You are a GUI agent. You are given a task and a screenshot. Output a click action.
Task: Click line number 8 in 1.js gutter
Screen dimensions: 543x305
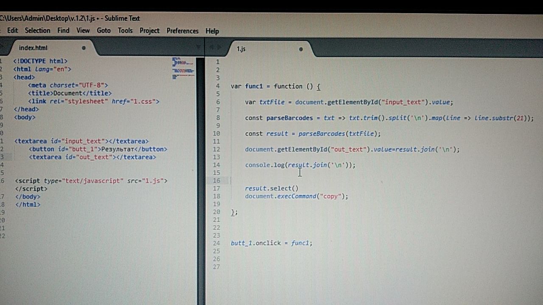(218, 118)
